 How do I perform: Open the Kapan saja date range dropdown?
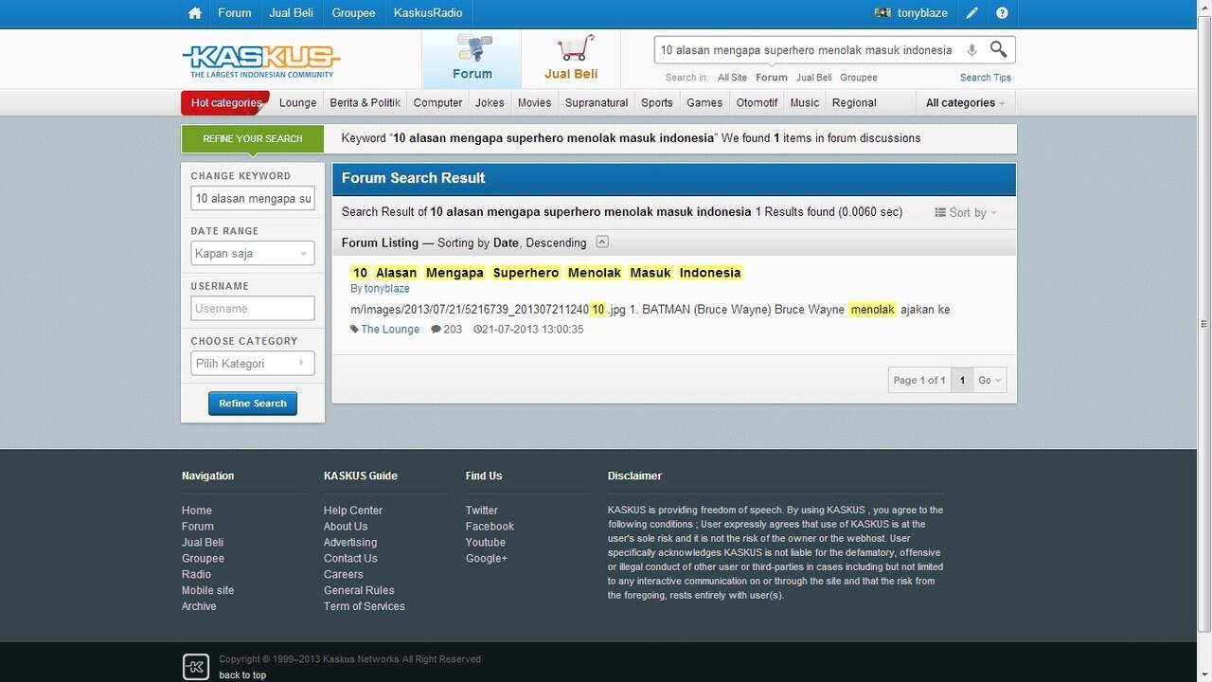[252, 254]
